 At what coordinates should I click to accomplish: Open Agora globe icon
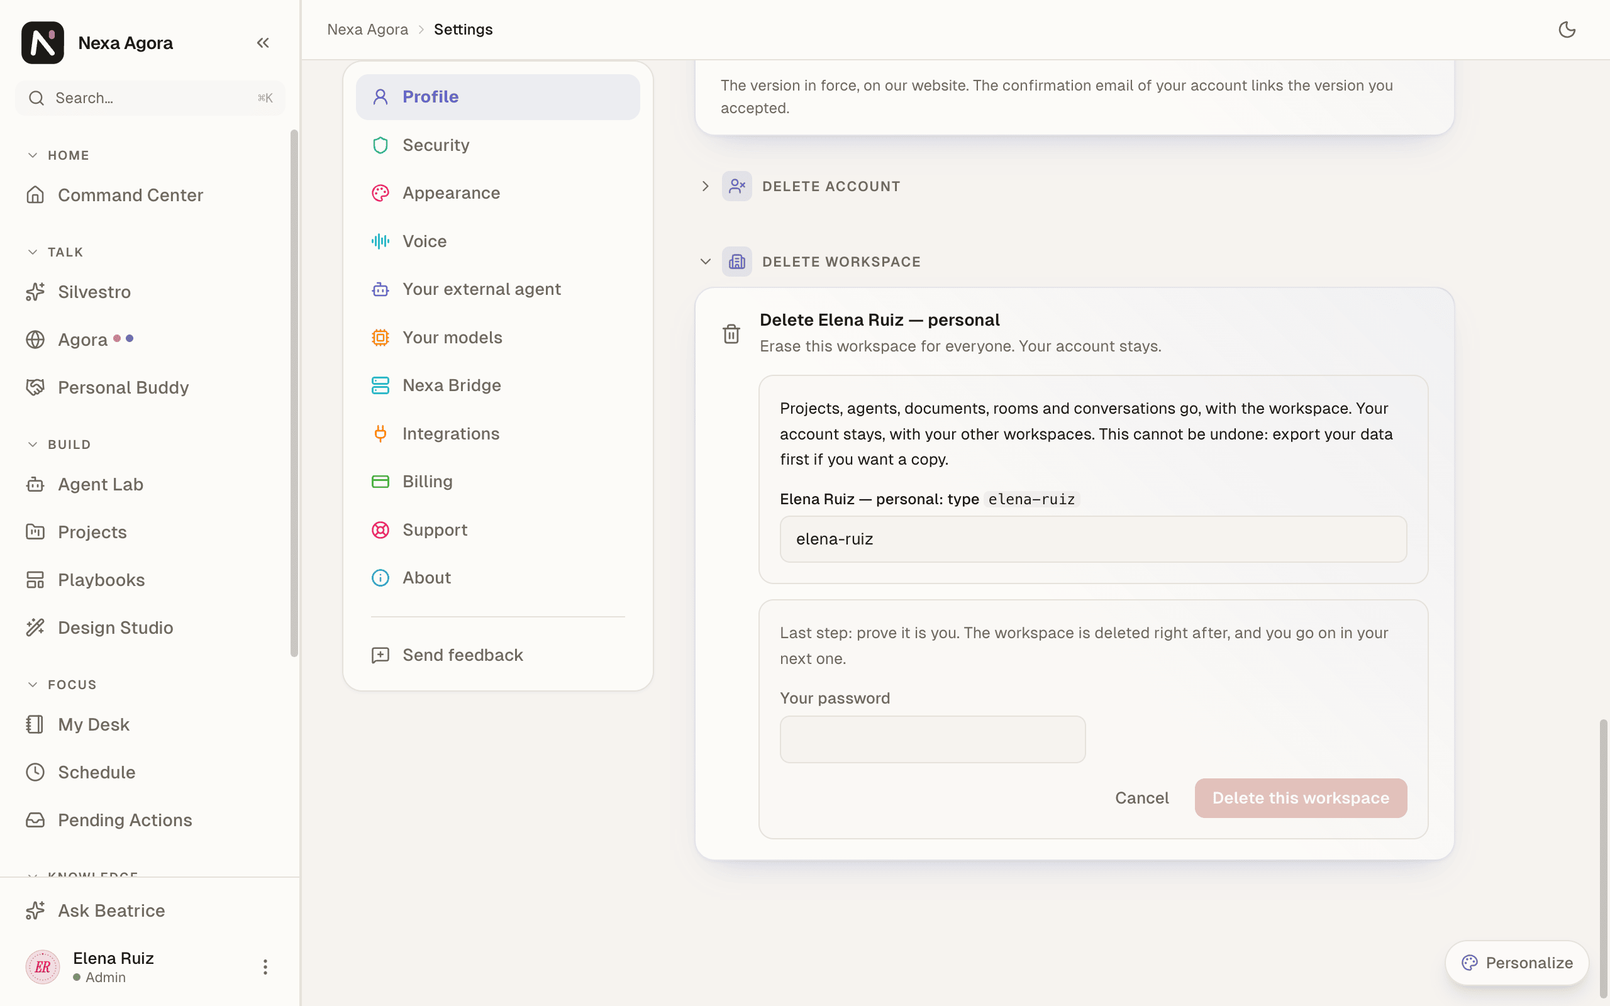coord(35,340)
